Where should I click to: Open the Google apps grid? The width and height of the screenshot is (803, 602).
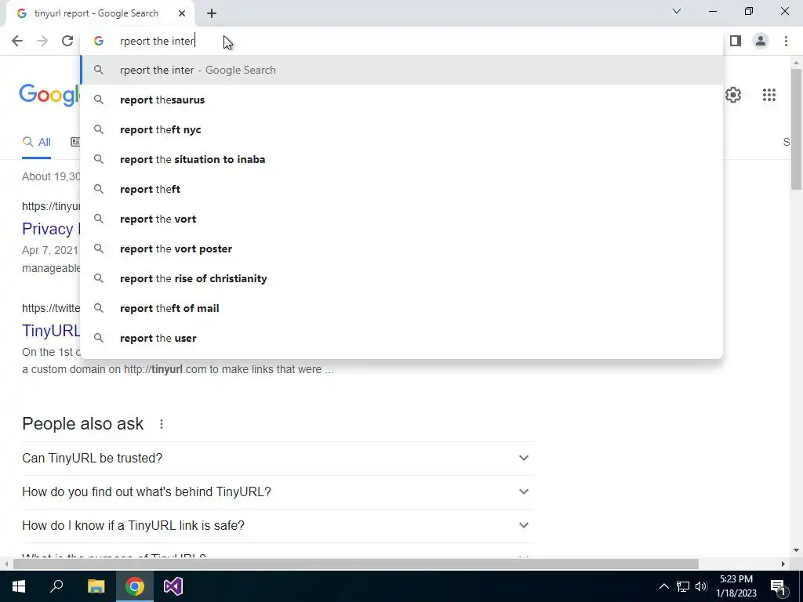[769, 95]
